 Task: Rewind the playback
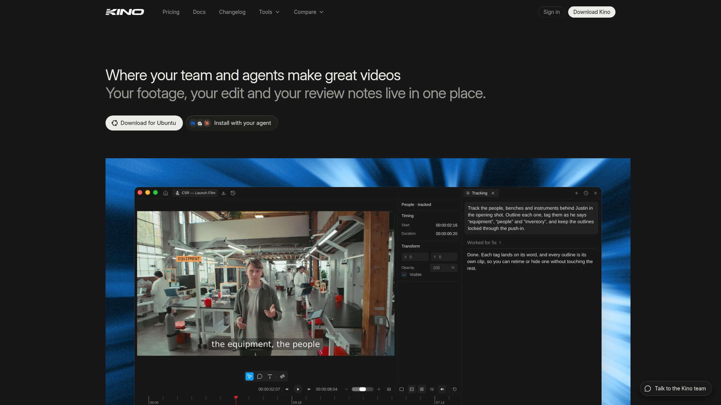[287, 389]
